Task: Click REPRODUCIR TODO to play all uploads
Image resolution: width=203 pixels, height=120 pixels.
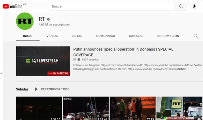Action: tap(55, 89)
